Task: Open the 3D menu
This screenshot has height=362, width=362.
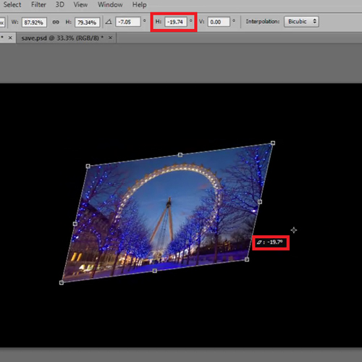Action: click(60, 4)
